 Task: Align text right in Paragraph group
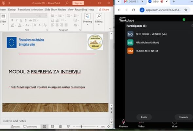point(61,25)
